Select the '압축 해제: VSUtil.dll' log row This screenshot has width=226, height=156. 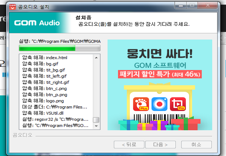tap(56, 113)
